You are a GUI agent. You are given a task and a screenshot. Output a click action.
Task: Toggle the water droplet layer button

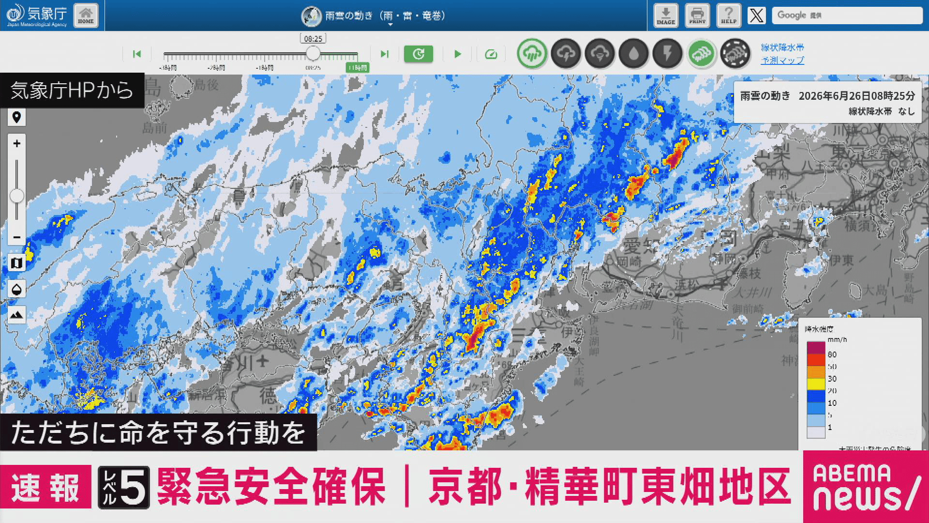point(633,53)
